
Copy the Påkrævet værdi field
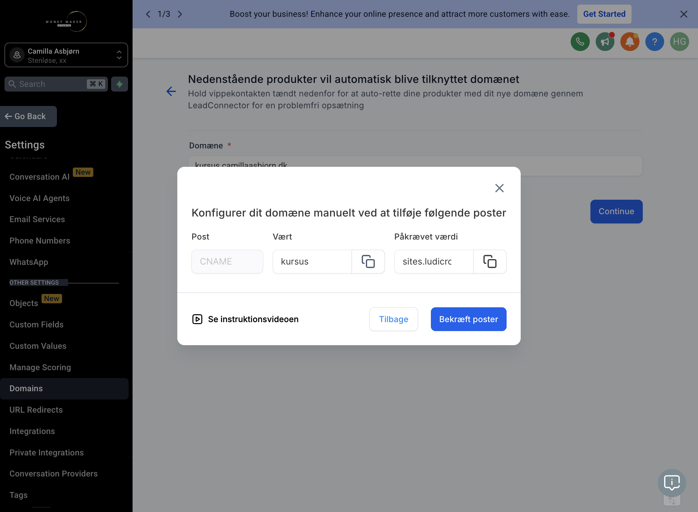[x=490, y=262]
